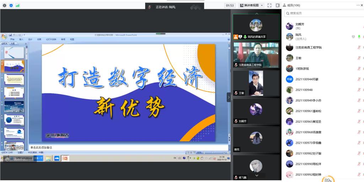This screenshot has height=182, width=364.
Task: Check the green network signal icon
Action: click(18, 5)
